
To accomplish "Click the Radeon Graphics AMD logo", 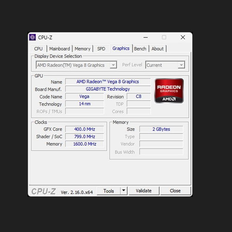I will [169, 91].
